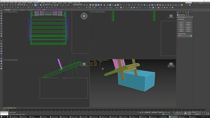Toggle Selection Lock in status bar
210x118 pixels.
coord(140,112)
